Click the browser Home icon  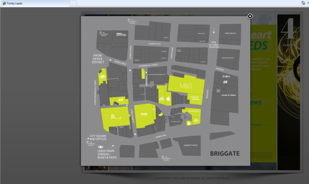point(303,3)
